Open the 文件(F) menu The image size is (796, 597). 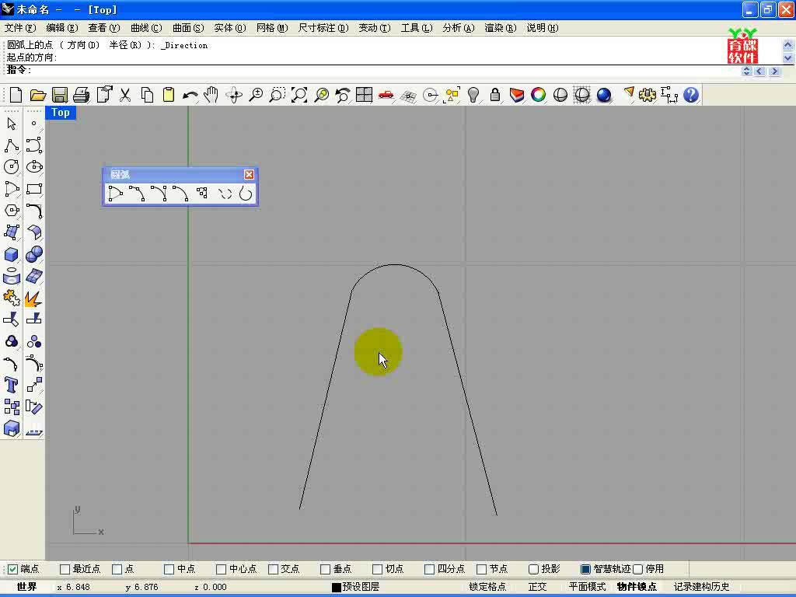pyautogui.click(x=20, y=28)
